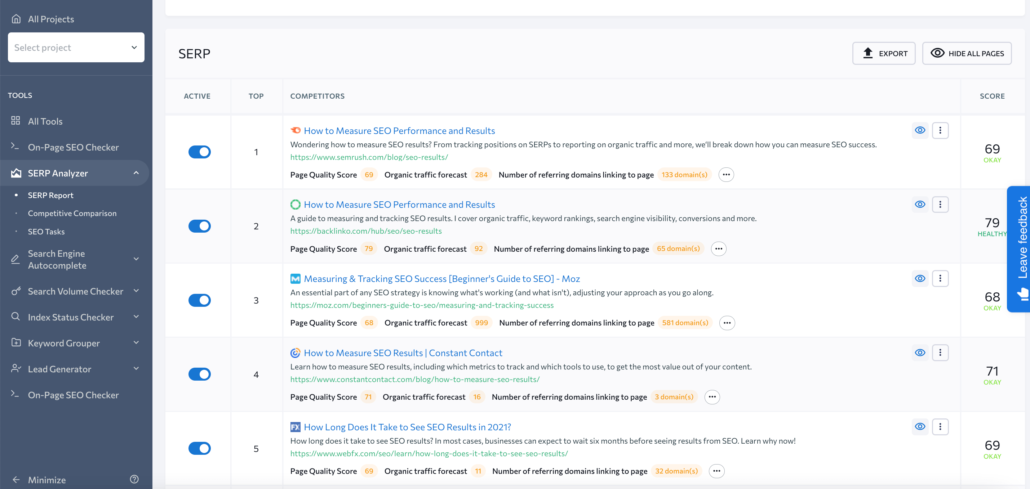Click the WebFX favicon in result 5
Image resolution: width=1030 pixels, height=489 pixels.
point(296,427)
